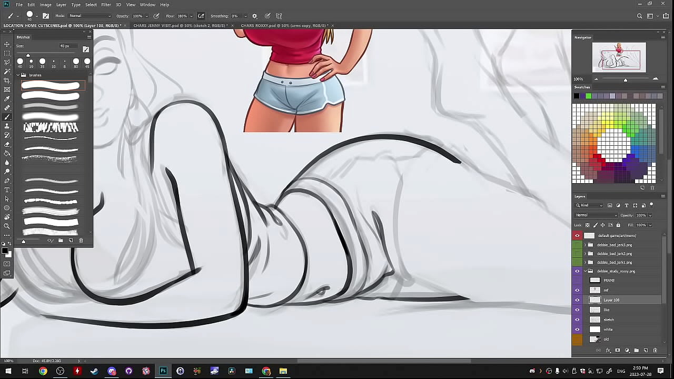This screenshot has height=379, width=674.
Task: Select the Crop tool
Action: tap(7, 80)
